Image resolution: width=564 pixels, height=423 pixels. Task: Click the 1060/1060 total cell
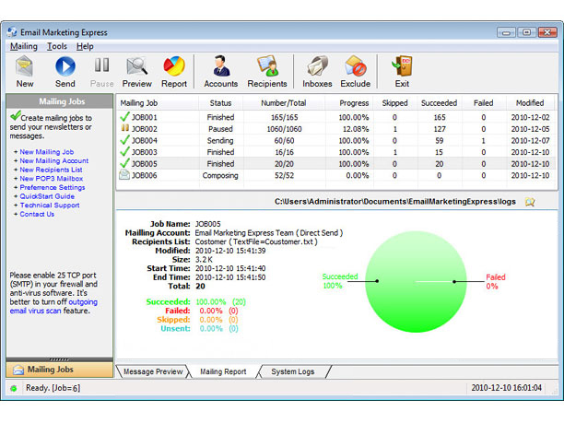(x=284, y=129)
